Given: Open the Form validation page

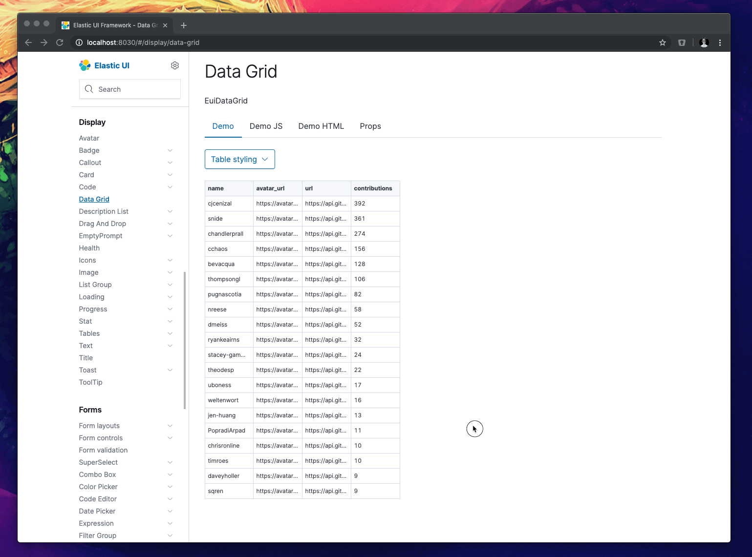Looking at the screenshot, I should click(x=104, y=450).
